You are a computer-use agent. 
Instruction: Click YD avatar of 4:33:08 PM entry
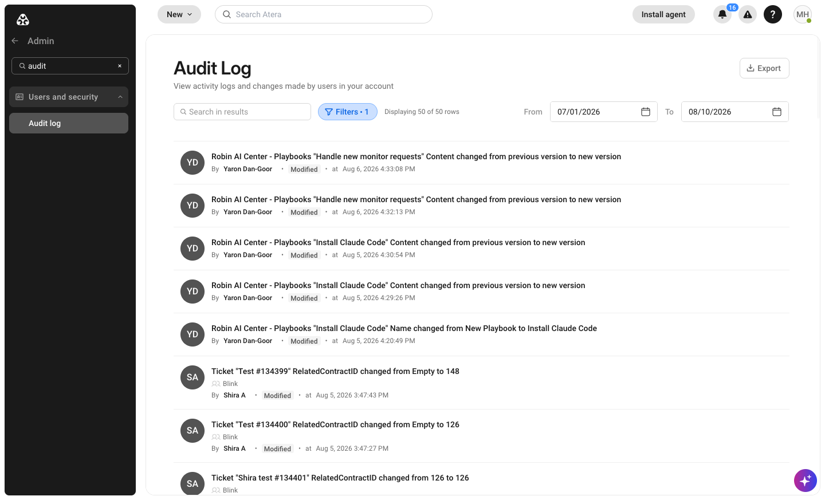(x=192, y=163)
